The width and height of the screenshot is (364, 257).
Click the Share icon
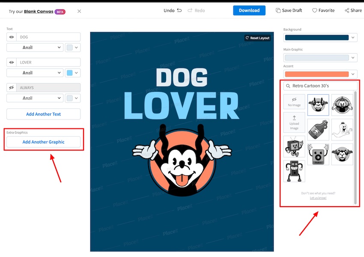347,10
